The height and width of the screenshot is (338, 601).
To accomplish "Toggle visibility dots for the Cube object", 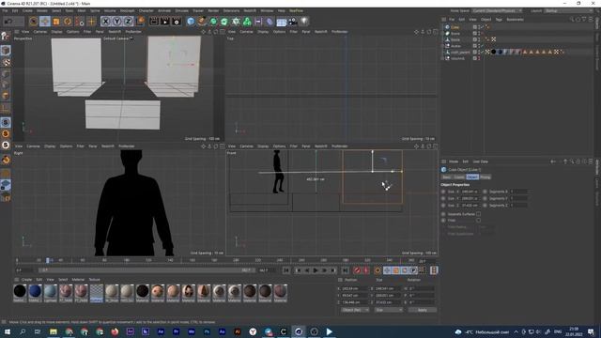I will 478,27.
